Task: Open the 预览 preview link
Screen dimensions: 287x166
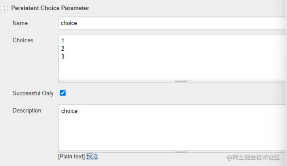Action: [x=92, y=157]
